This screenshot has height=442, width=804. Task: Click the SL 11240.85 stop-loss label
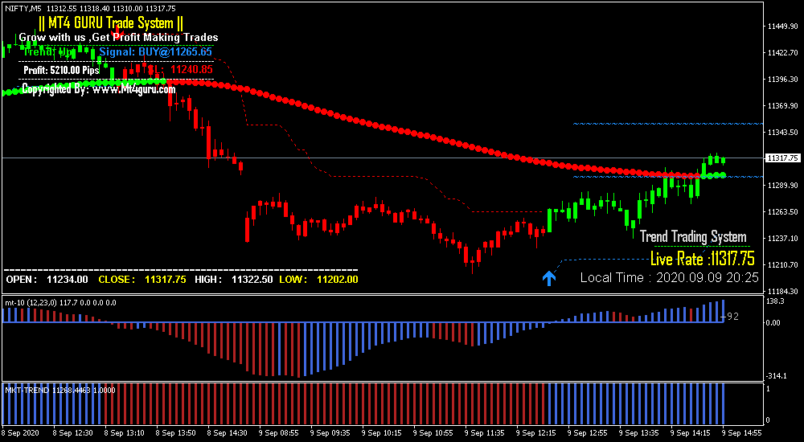point(180,70)
